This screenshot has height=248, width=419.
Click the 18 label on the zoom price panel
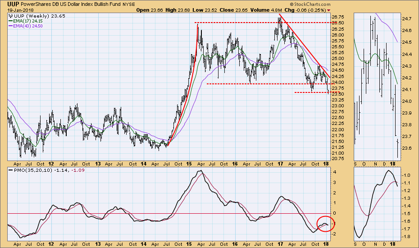(x=393, y=164)
